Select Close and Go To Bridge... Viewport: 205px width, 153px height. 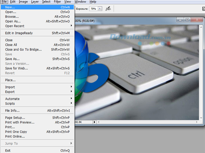tap(37, 50)
